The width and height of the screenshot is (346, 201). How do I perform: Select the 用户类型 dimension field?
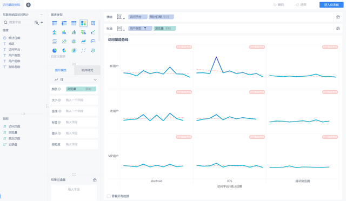point(15,55)
